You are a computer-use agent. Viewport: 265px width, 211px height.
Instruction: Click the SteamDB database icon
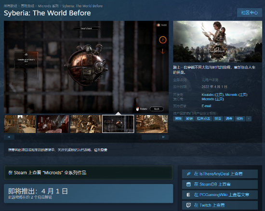(x=188, y=185)
